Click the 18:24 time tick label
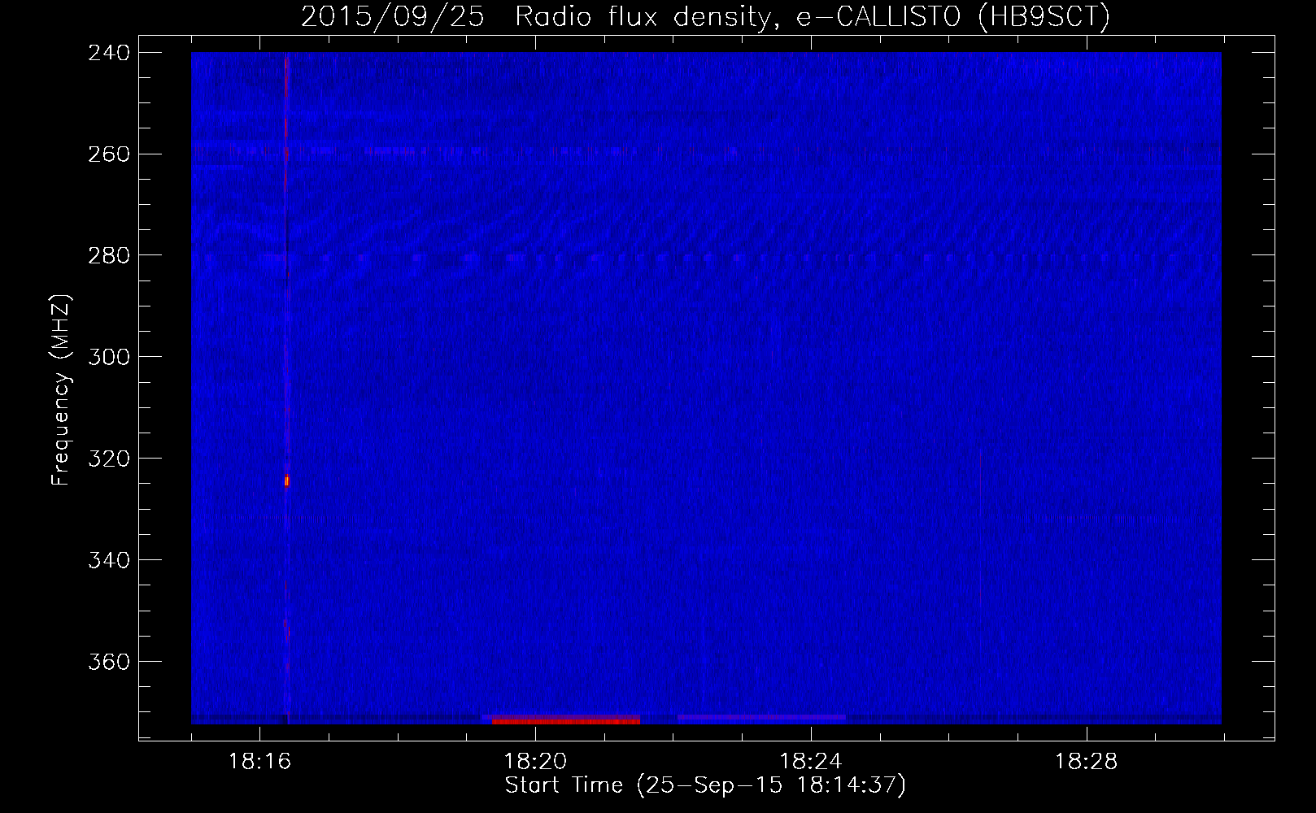The height and width of the screenshot is (813, 1316). coord(811,762)
